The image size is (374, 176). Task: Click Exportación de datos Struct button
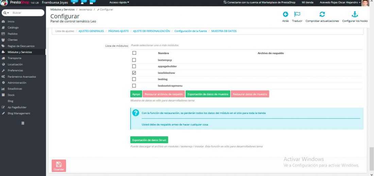(x=149, y=140)
